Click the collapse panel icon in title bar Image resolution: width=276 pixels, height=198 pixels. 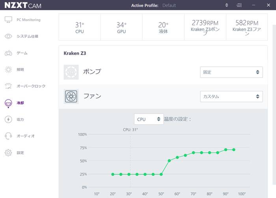click(x=239, y=5)
